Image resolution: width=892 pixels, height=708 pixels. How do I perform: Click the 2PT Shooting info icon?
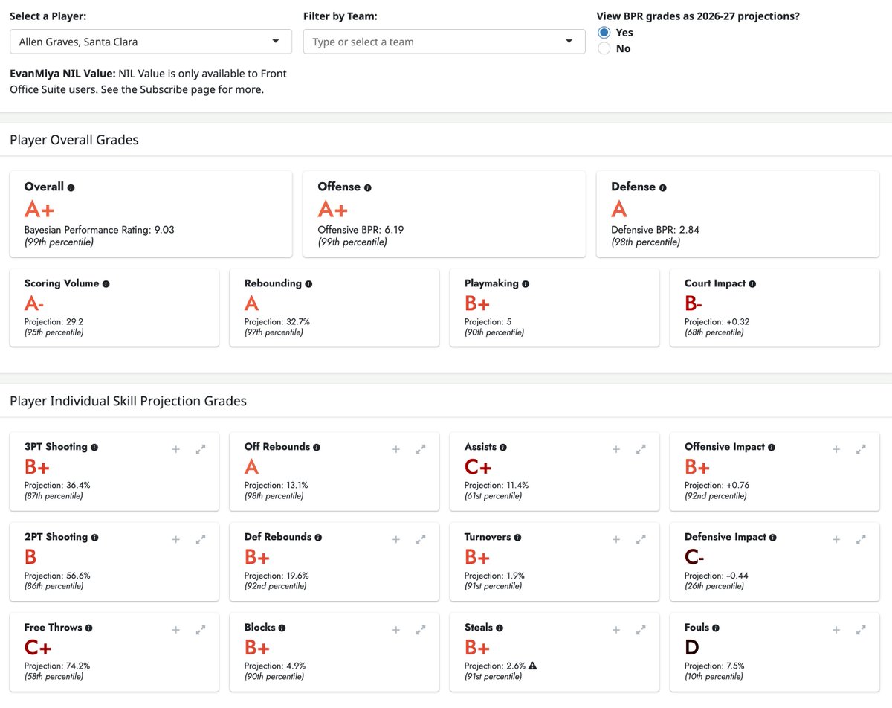94,538
